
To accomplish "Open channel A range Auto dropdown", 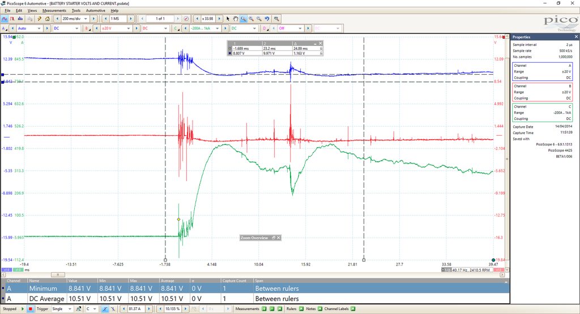I will coord(39,28).
